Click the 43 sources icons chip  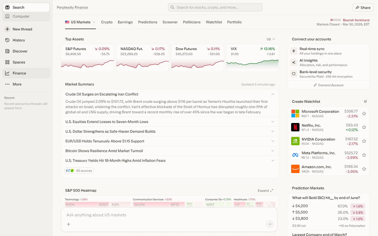click(79, 171)
